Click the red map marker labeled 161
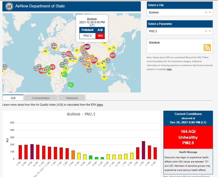The height and width of the screenshot is (177, 218). [53, 67]
